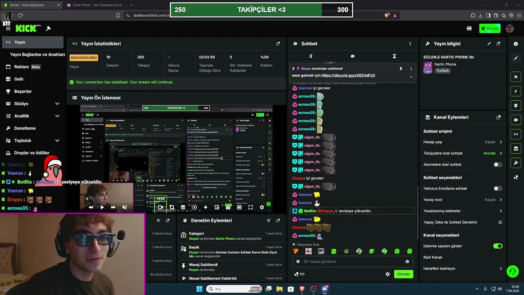Viewport: 524px width, 295px height.
Task: Pop out the Yayın İstatistikleri panel
Action: pos(278,43)
